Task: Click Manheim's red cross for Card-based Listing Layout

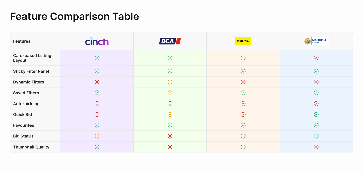Action: click(316, 58)
